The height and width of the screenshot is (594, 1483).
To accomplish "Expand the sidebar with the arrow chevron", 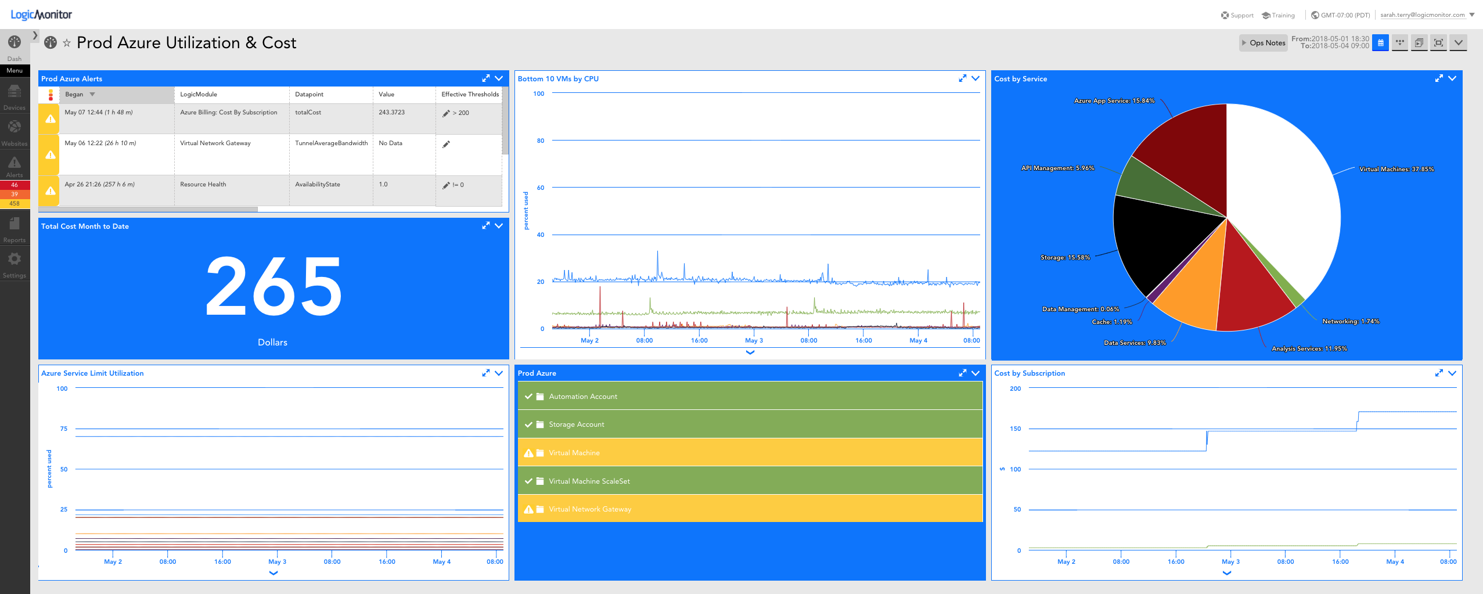I will [x=35, y=35].
